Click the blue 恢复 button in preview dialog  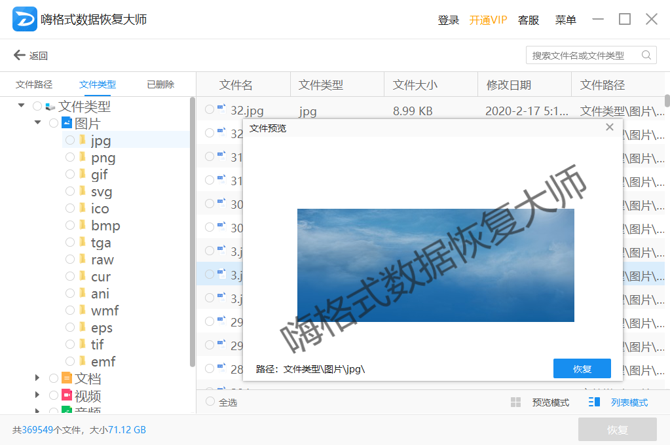582,368
